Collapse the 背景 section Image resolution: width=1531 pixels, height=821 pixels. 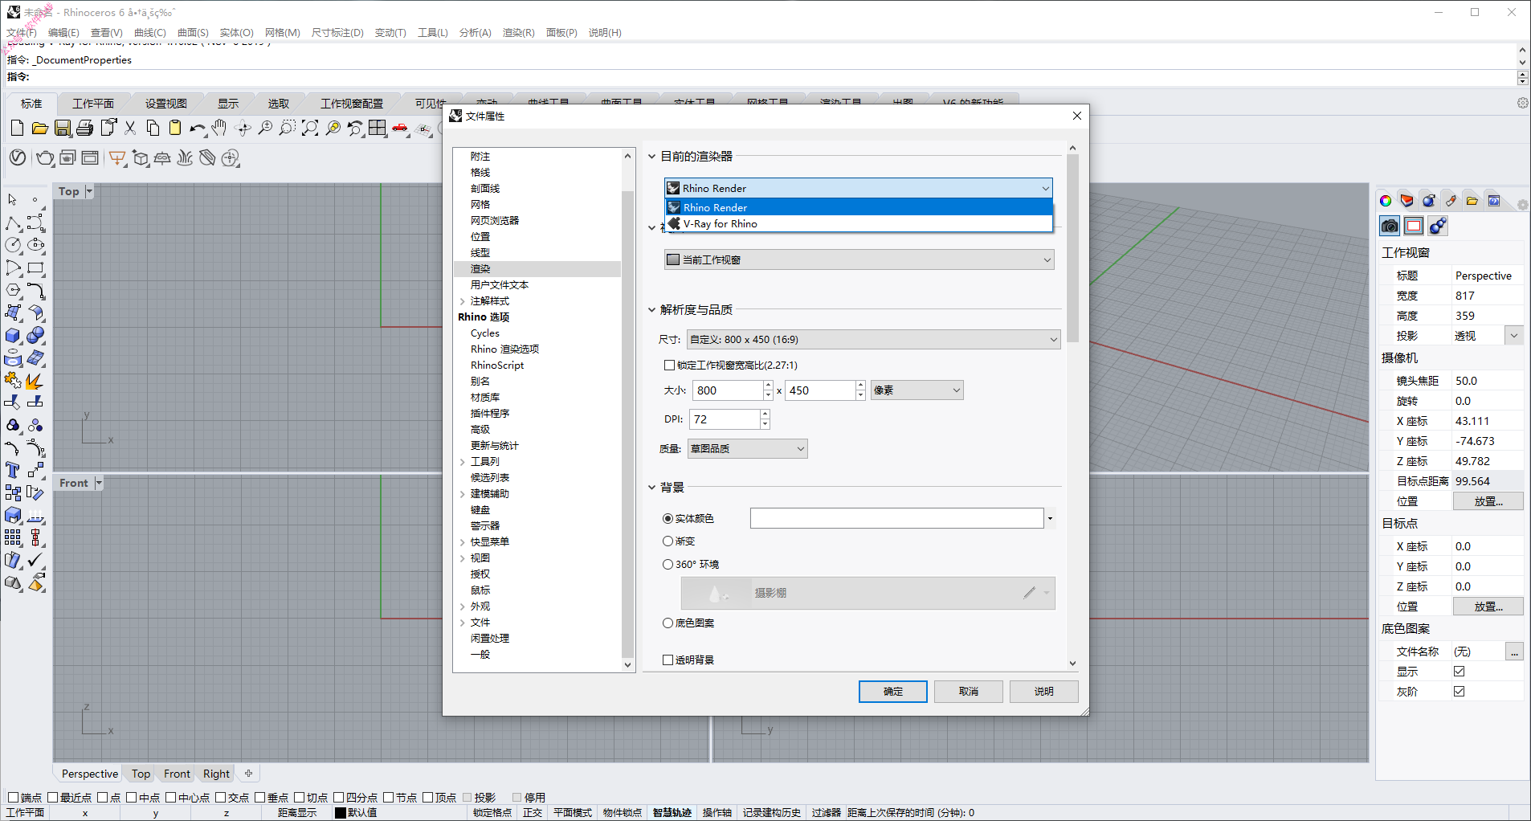coord(651,488)
